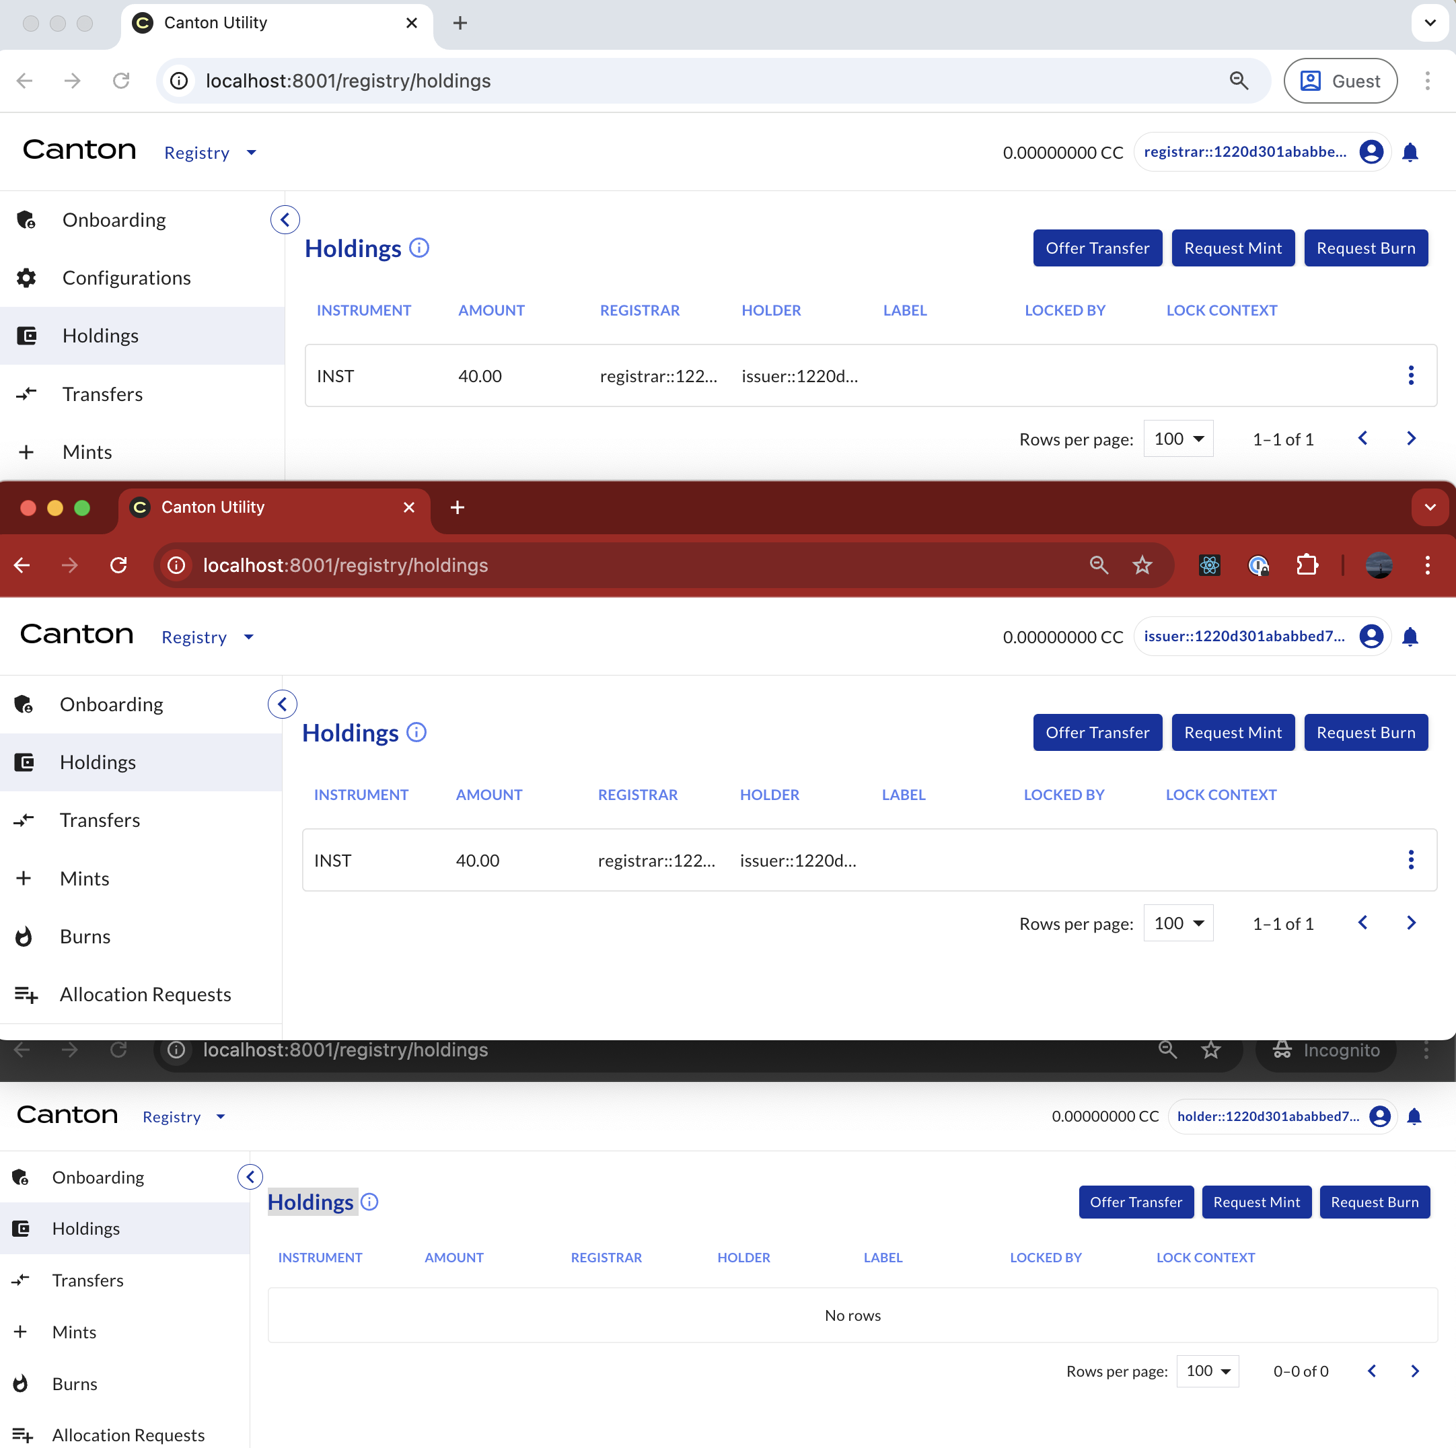The width and height of the screenshot is (1456, 1448).
Task: Click Offer Transfer in registrar window
Action: 1097,248
